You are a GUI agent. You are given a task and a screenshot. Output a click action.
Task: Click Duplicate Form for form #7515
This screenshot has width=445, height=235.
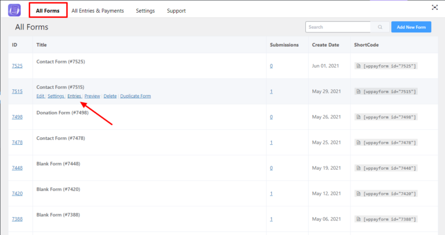pos(136,96)
